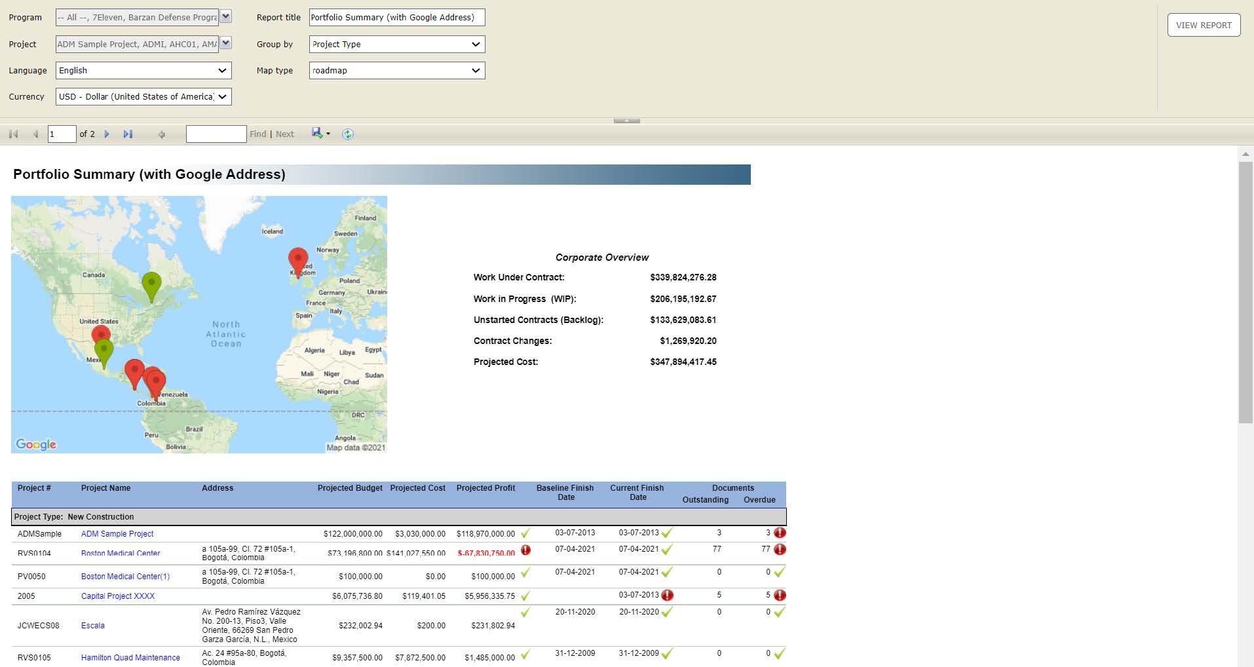Open the export report menu

click(x=319, y=134)
